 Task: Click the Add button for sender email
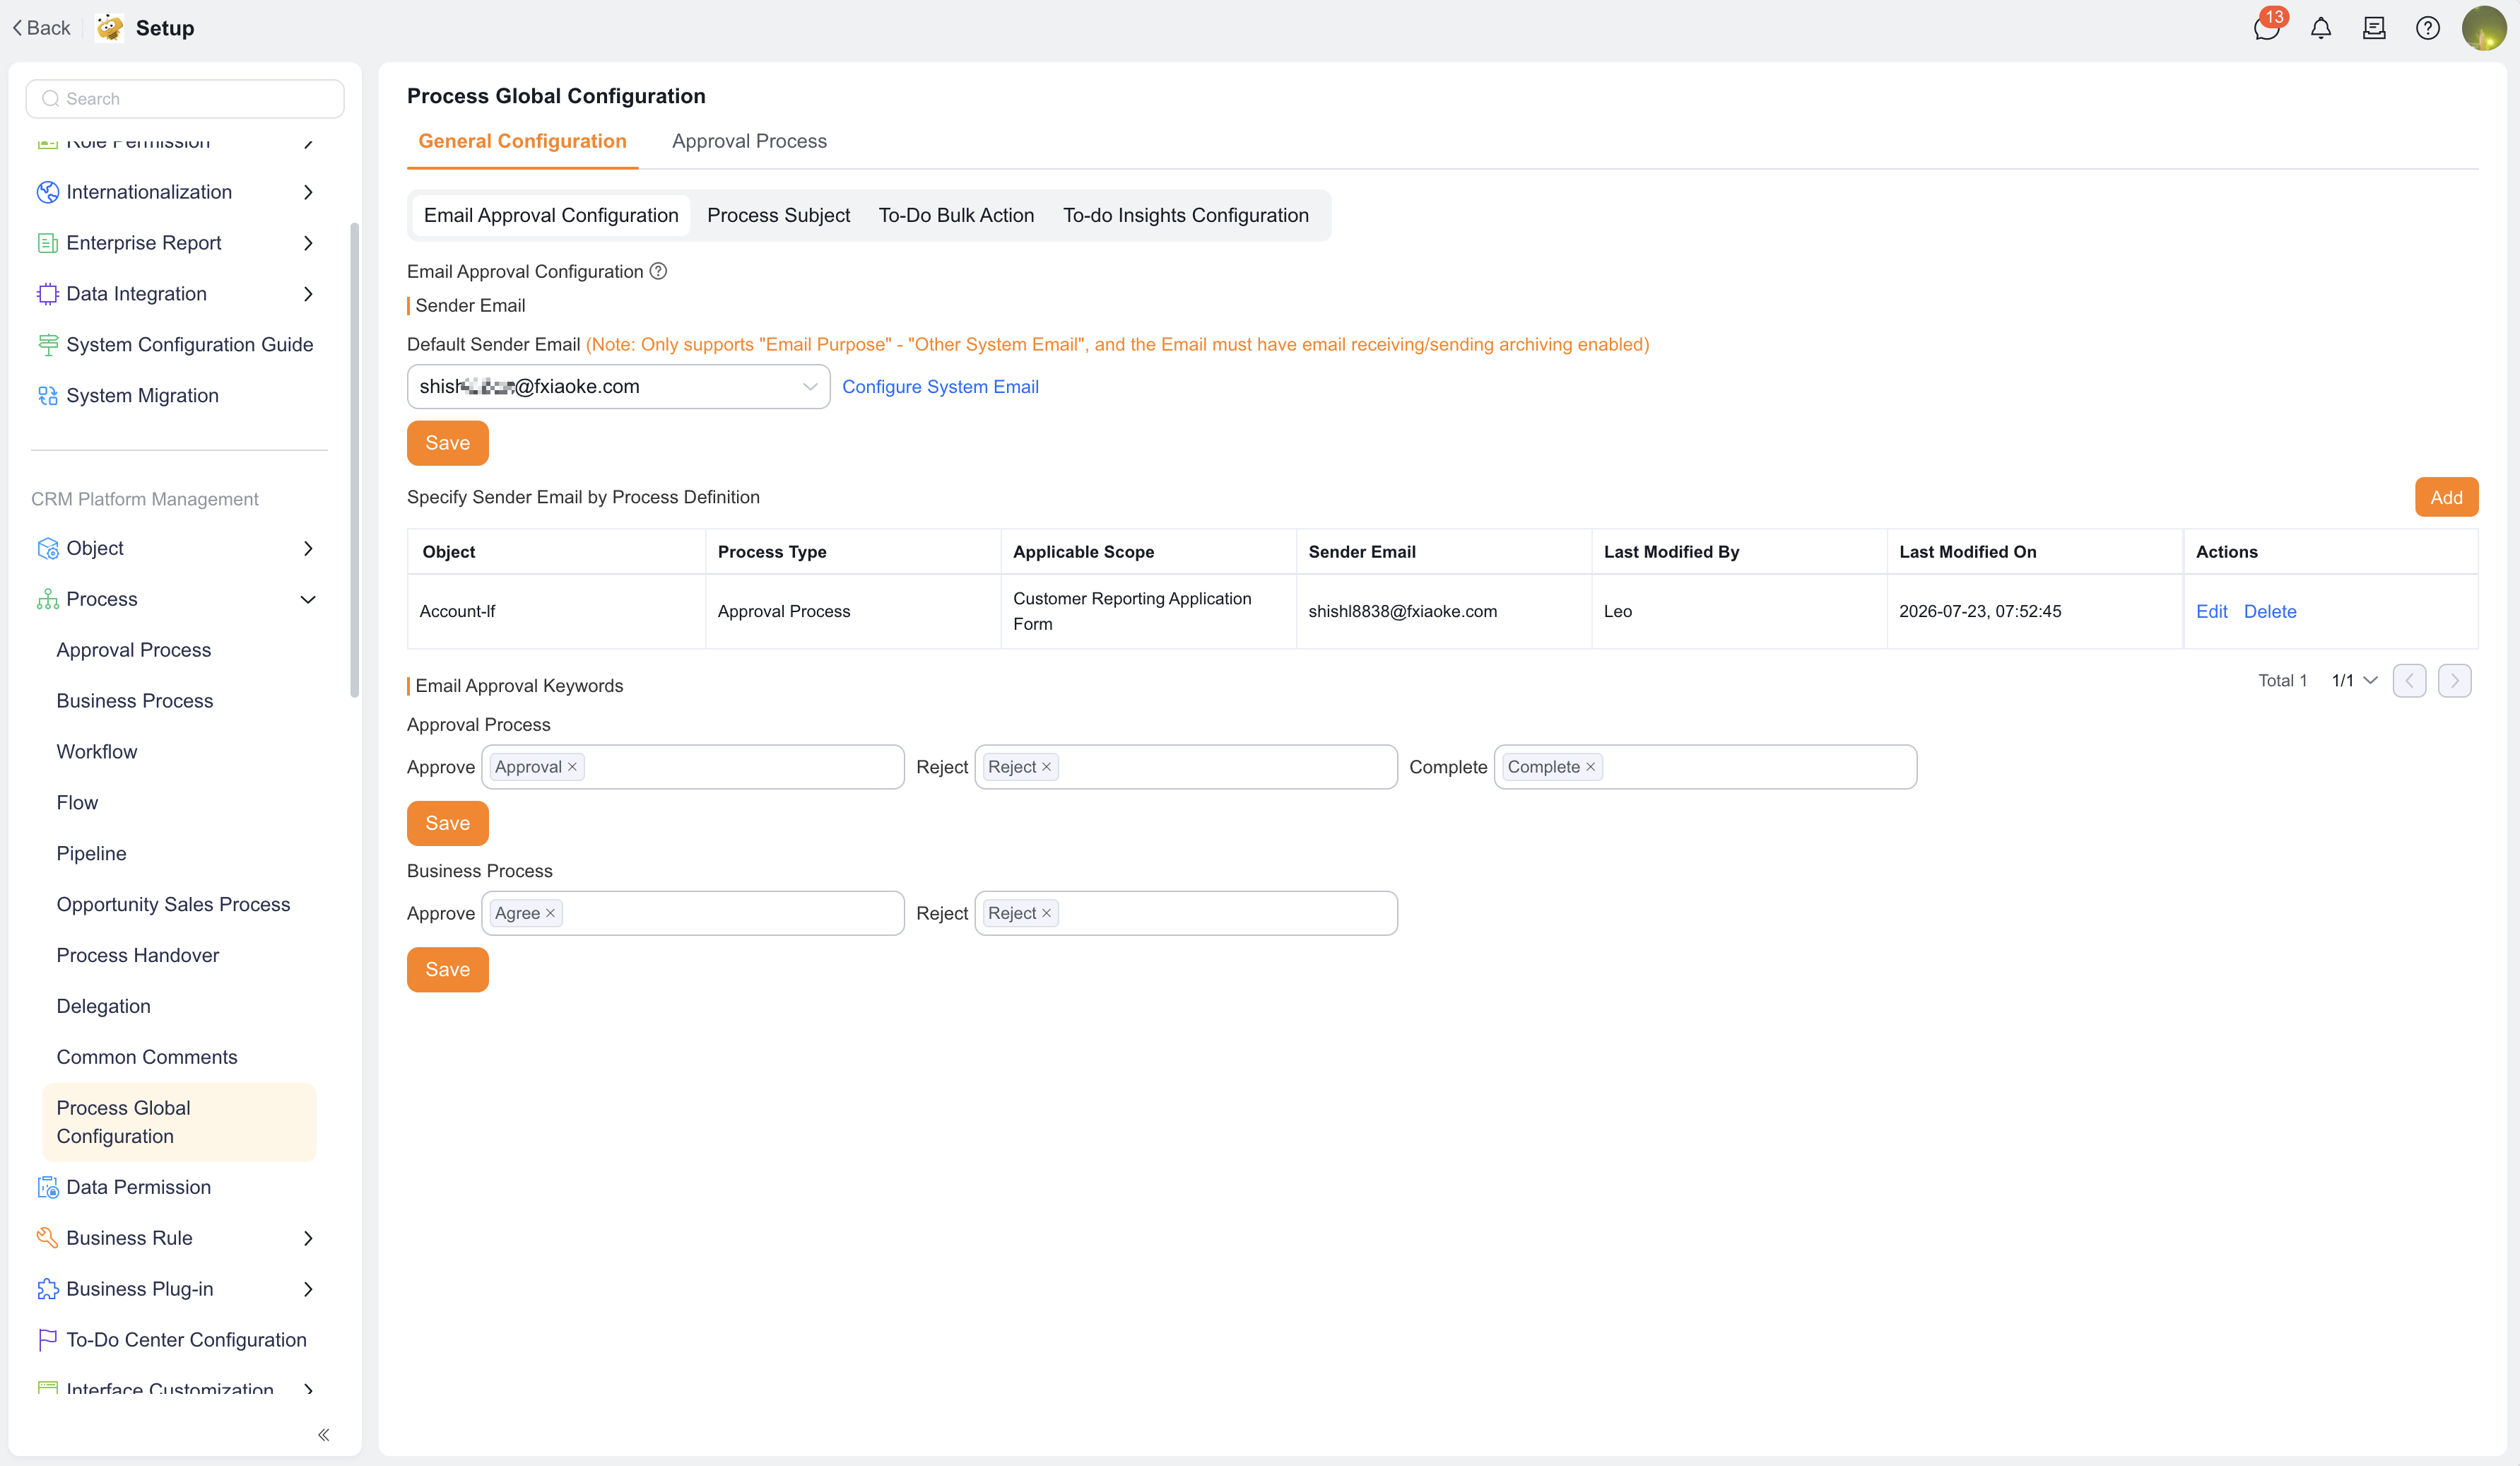2446,497
